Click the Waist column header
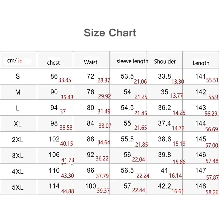Image resolution: width=219 pixels, height=221 pixels. [91, 62]
